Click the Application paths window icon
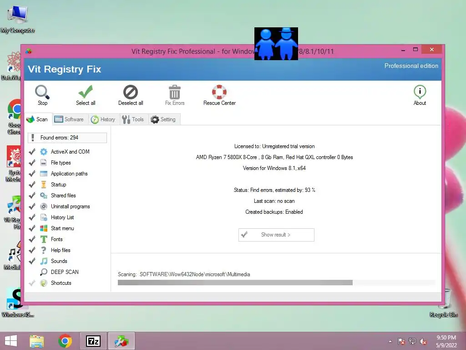The height and width of the screenshot is (350, 466). tap(44, 174)
